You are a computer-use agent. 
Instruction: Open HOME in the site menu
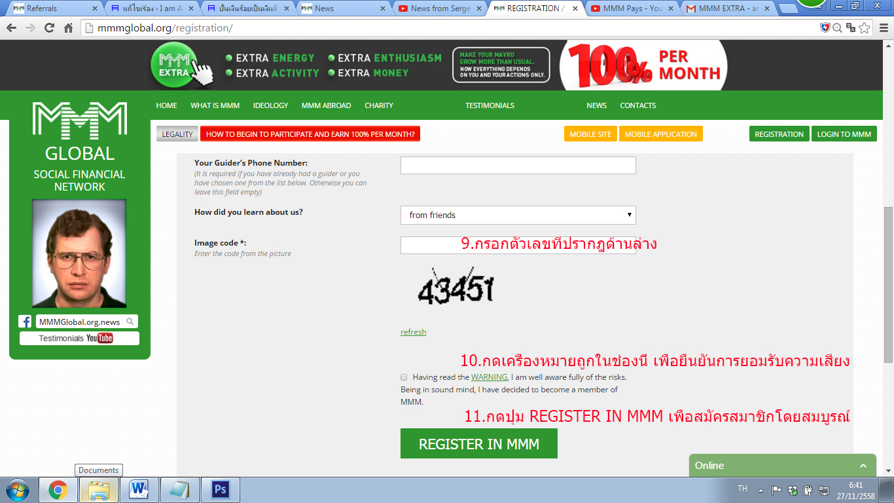(x=166, y=105)
